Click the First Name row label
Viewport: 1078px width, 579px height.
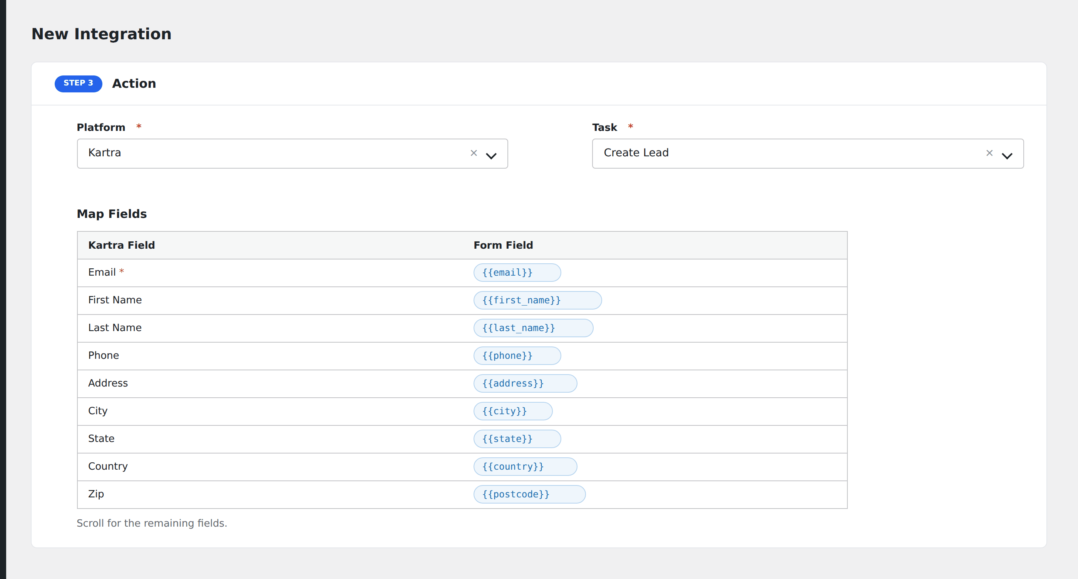[115, 300]
